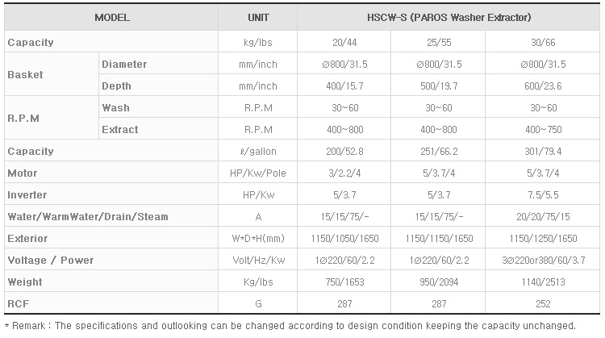The height and width of the screenshot is (338, 605).
Task: Select the 25/55 capacity value
Action: (x=439, y=43)
